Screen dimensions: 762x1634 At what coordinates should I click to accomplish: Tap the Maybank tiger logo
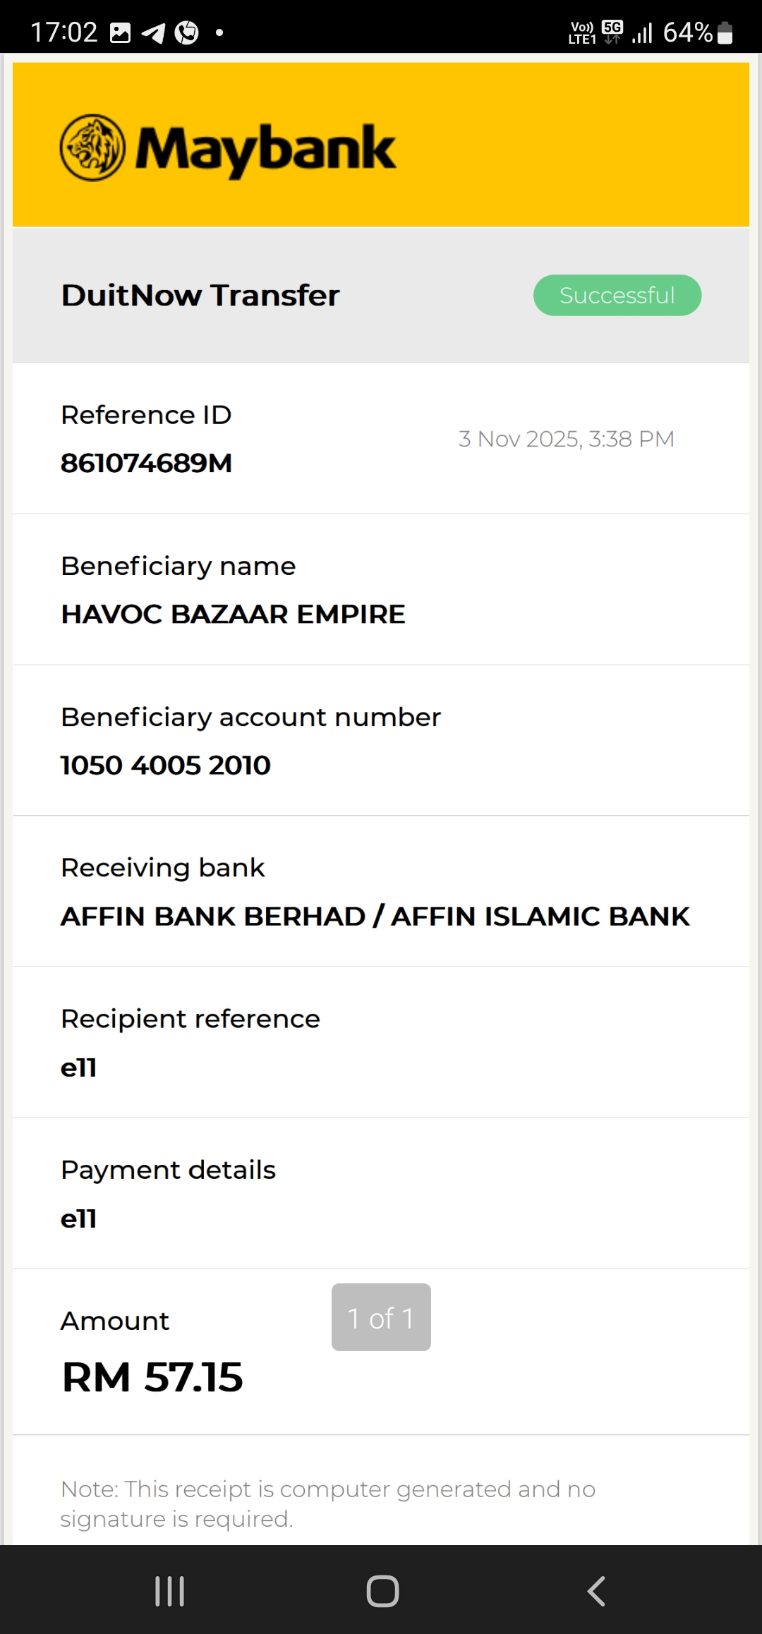[92, 147]
